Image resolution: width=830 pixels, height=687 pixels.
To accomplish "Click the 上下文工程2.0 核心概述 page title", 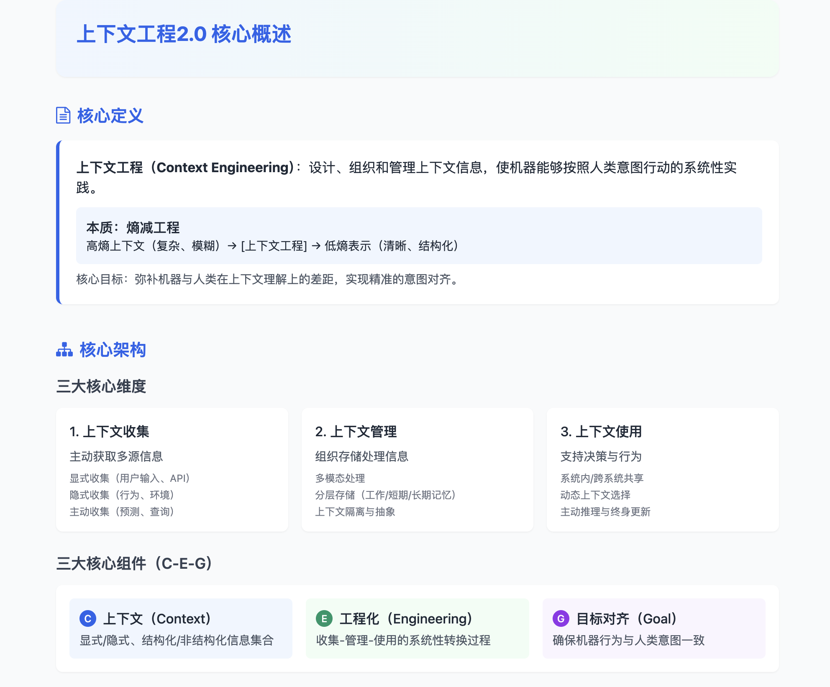I will (x=184, y=34).
